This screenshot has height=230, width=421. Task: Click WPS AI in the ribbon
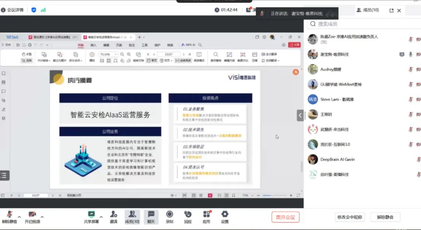[x=189, y=45]
